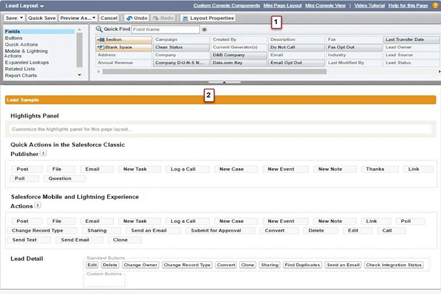Select Call action in Lightning actions
This screenshot has width=441, height=294.
[x=391, y=230]
